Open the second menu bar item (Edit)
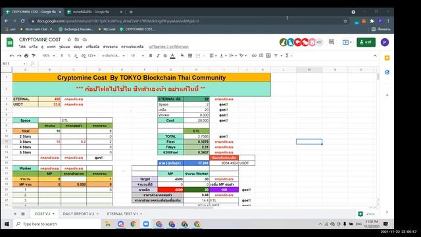 pos(34,47)
